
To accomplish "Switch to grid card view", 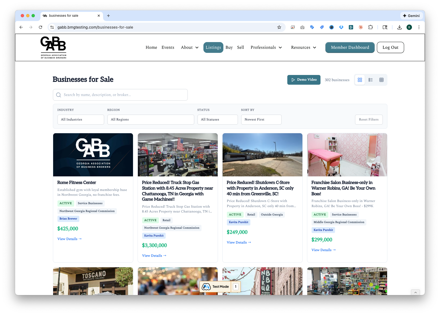I will click(x=360, y=80).
